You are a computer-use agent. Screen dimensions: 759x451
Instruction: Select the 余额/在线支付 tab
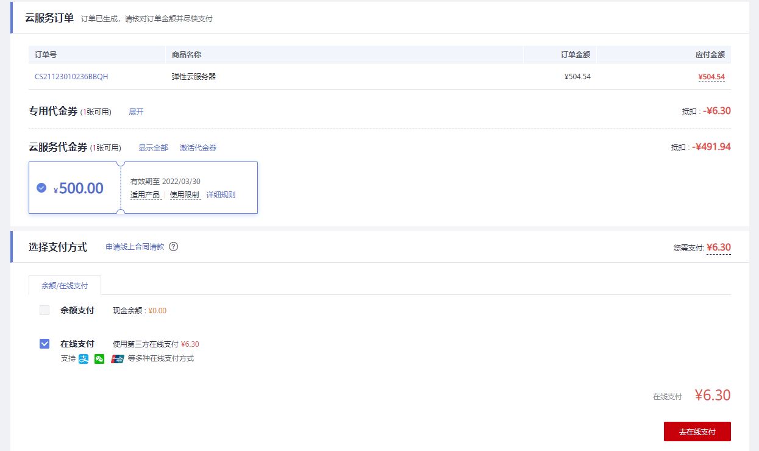coord(65,285)
